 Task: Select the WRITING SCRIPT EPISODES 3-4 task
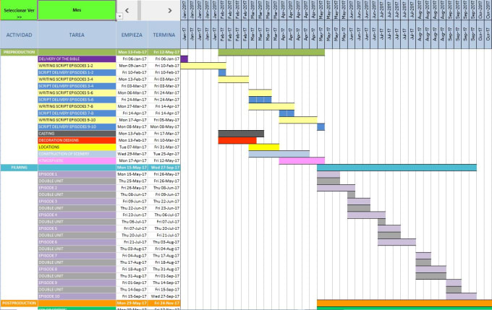click(77, 79)
